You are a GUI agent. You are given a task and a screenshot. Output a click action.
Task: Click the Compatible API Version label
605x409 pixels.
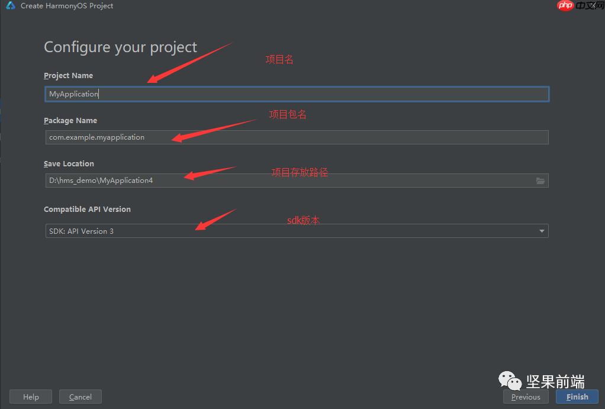87,210
